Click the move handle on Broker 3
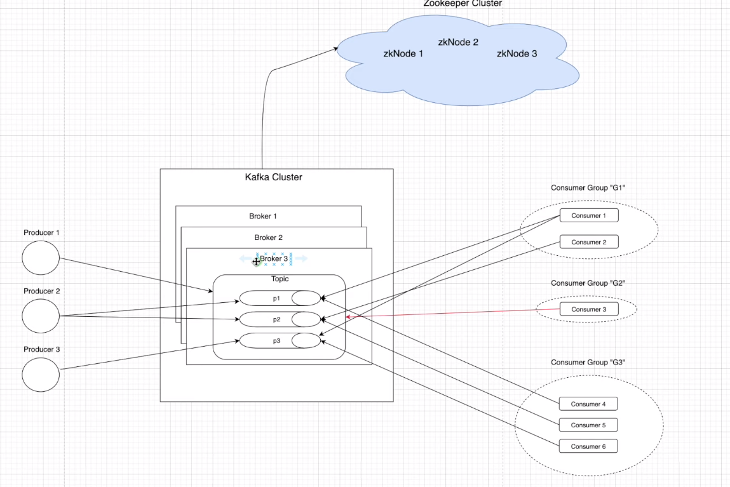Screen dimensions: 730x487 256,261
